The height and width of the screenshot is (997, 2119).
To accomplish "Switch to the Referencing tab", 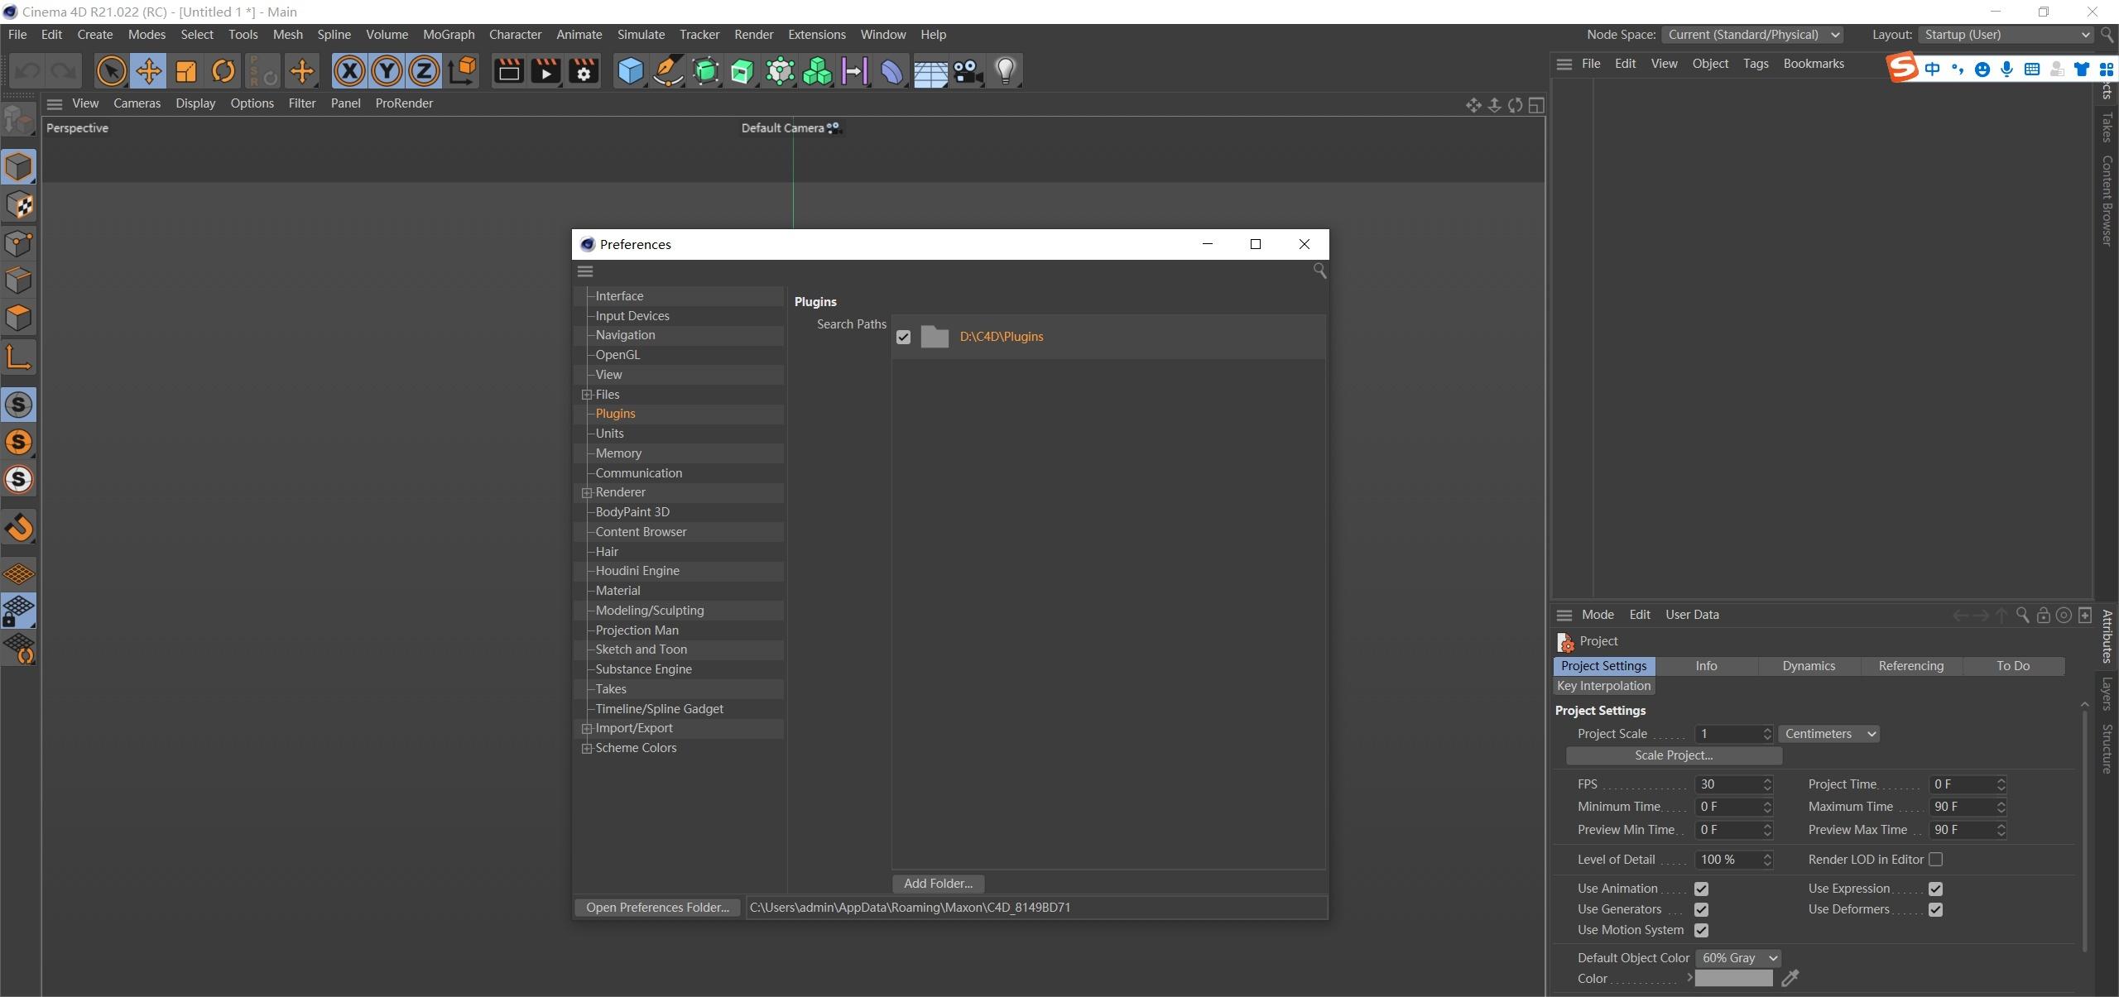I will point(1910,666).
